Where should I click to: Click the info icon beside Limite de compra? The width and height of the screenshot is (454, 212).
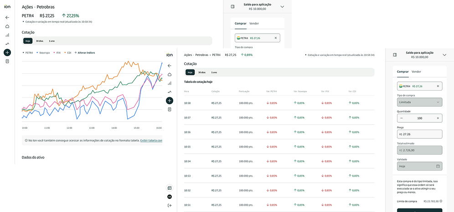coord(441,201)
